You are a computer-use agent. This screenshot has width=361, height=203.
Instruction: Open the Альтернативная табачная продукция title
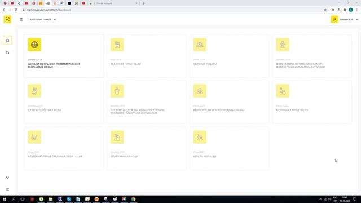click(55, 157)
